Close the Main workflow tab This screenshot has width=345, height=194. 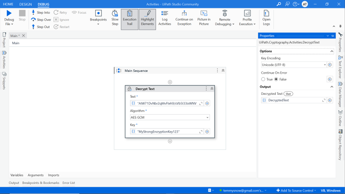[24, 35]
